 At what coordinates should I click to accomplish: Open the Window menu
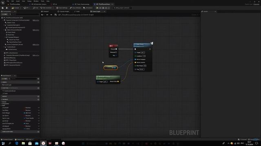tap(36, 1)
